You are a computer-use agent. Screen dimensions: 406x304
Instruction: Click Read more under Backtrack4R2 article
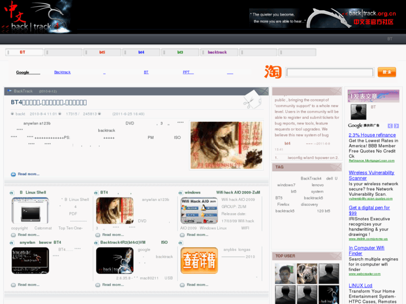coord(113,285)
